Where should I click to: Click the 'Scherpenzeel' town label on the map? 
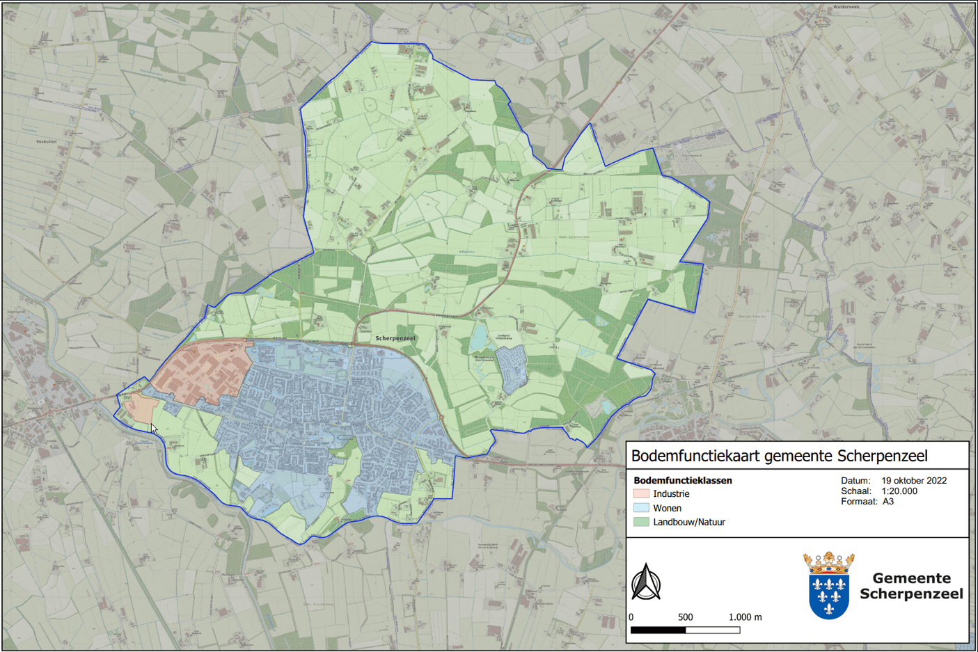point(395,338)
